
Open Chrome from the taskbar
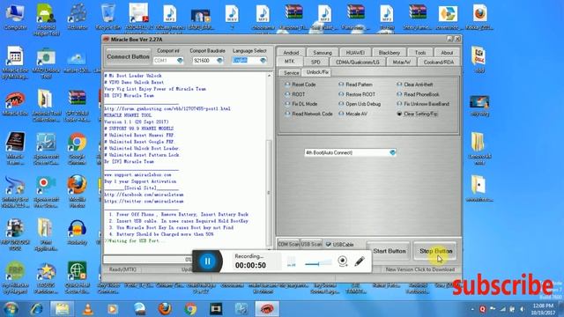(190, 309)
